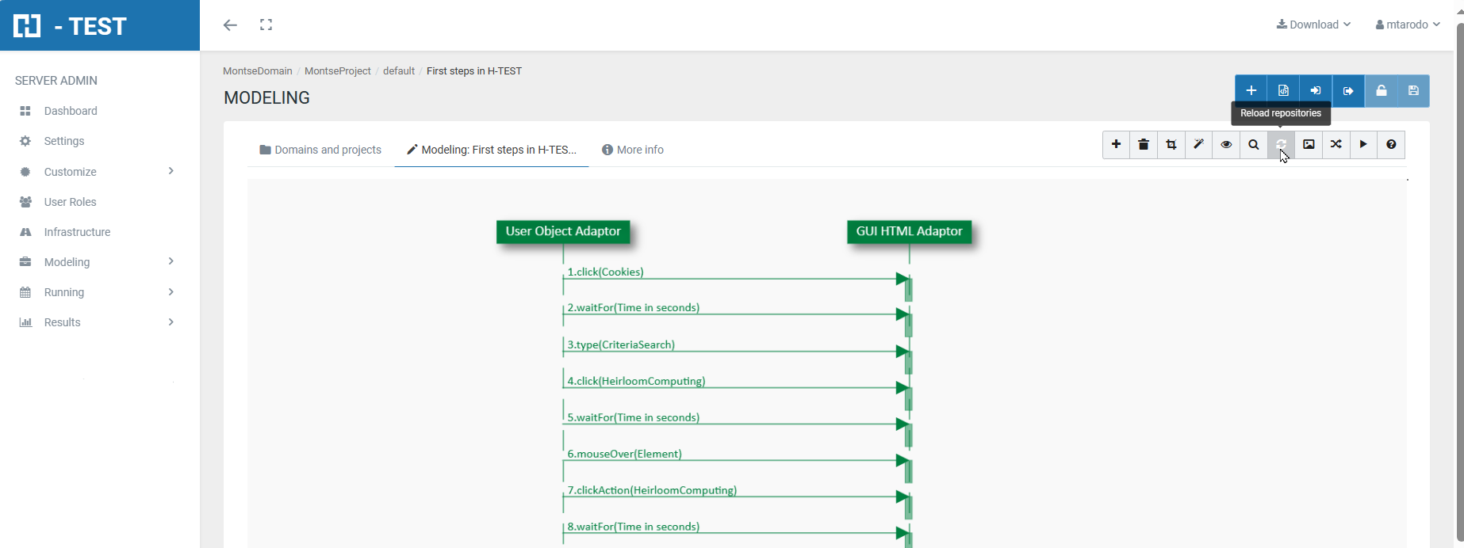Image resolution: width=1464 pixels, height=548 pixels.
Task: Click the magic wand tool icon
Action: 1198,145
